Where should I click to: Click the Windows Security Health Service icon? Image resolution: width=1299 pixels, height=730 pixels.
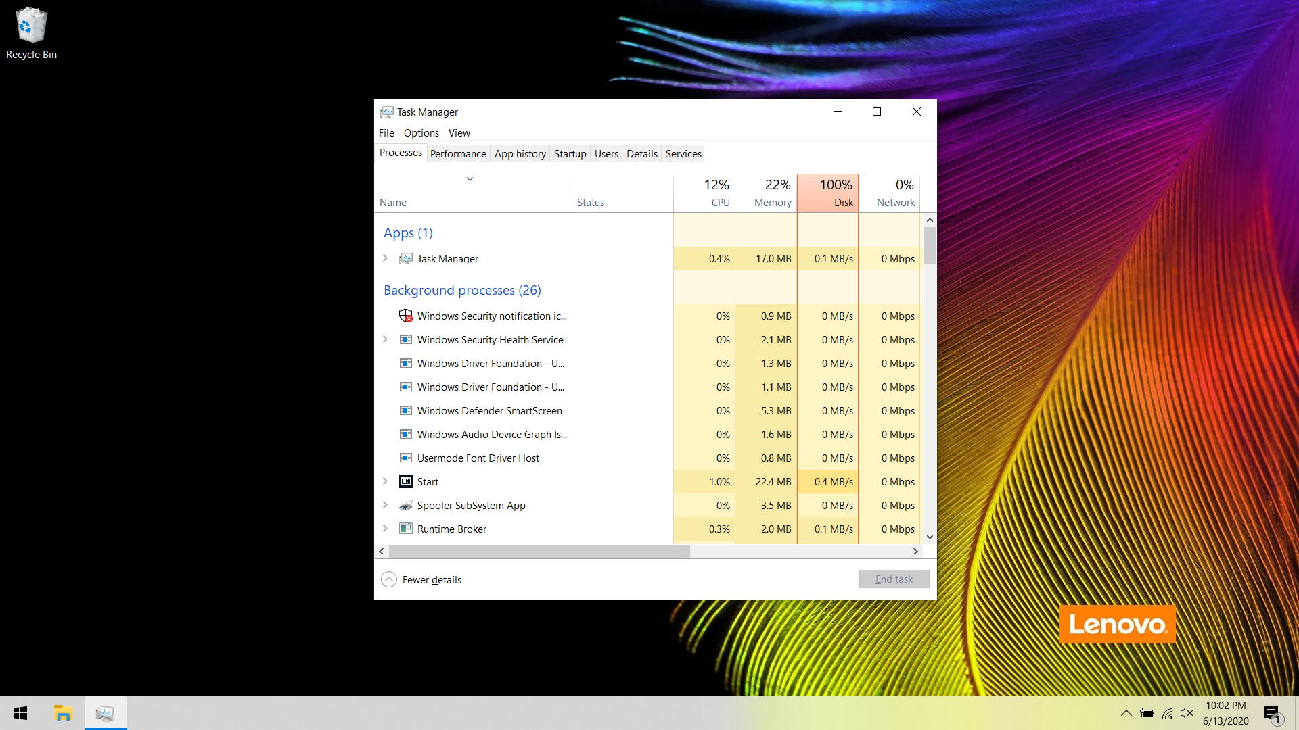point(406,340)
